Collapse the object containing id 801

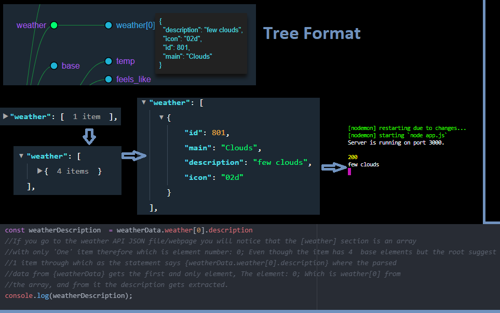coord(161,117)
